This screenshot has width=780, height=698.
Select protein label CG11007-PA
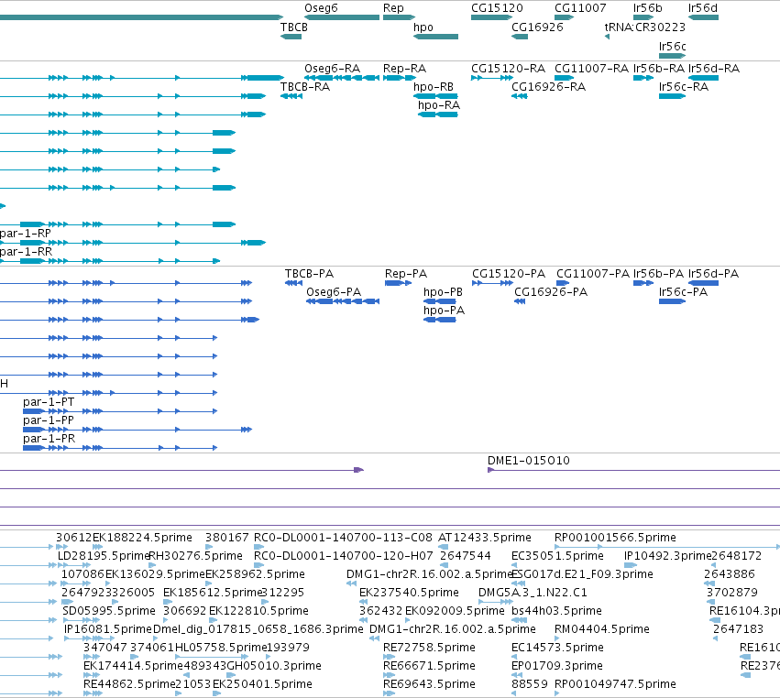(592, 274)
